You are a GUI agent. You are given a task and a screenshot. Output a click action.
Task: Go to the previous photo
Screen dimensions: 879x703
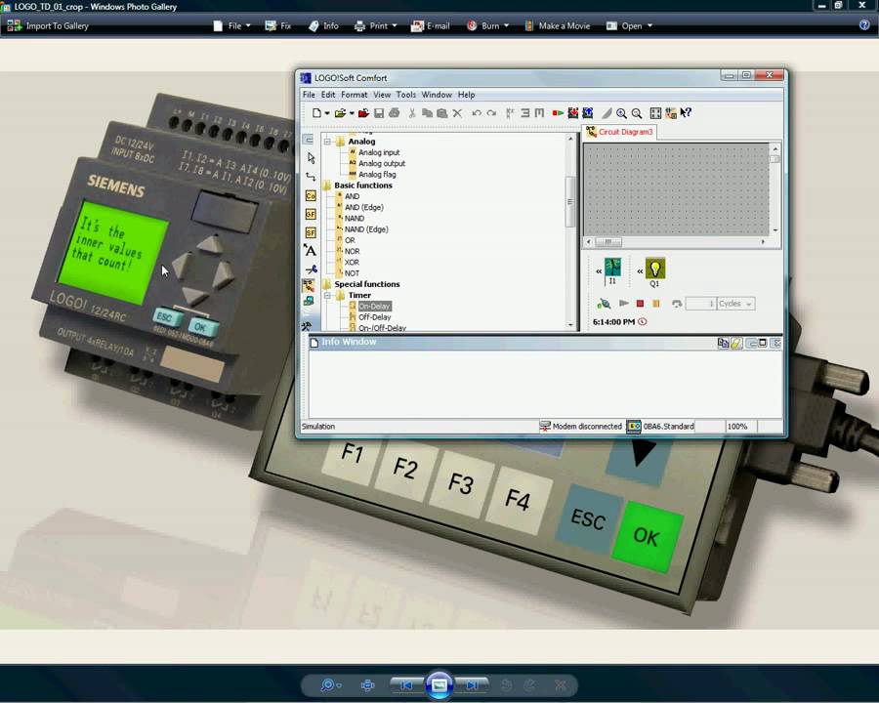click(x=406, y=684)
